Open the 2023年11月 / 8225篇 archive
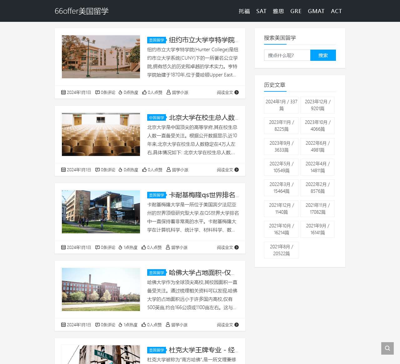The image size is (400, 364). point(281,126)
